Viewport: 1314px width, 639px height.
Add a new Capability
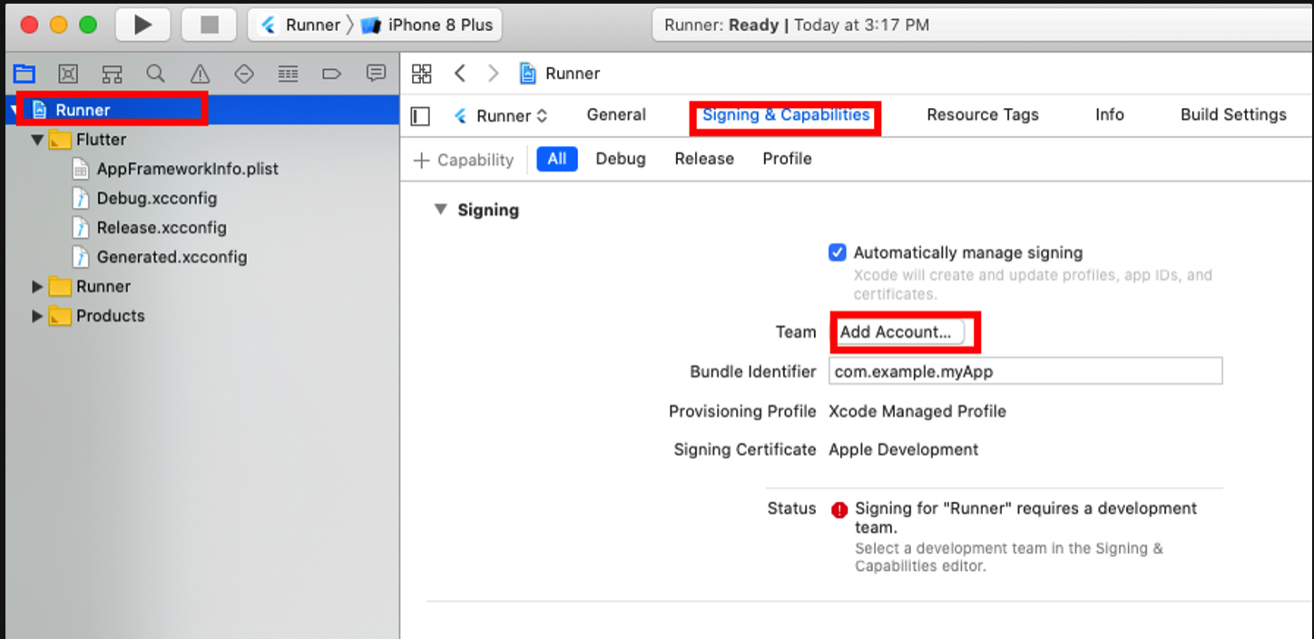pyautogui.click(x=464, y=160)
